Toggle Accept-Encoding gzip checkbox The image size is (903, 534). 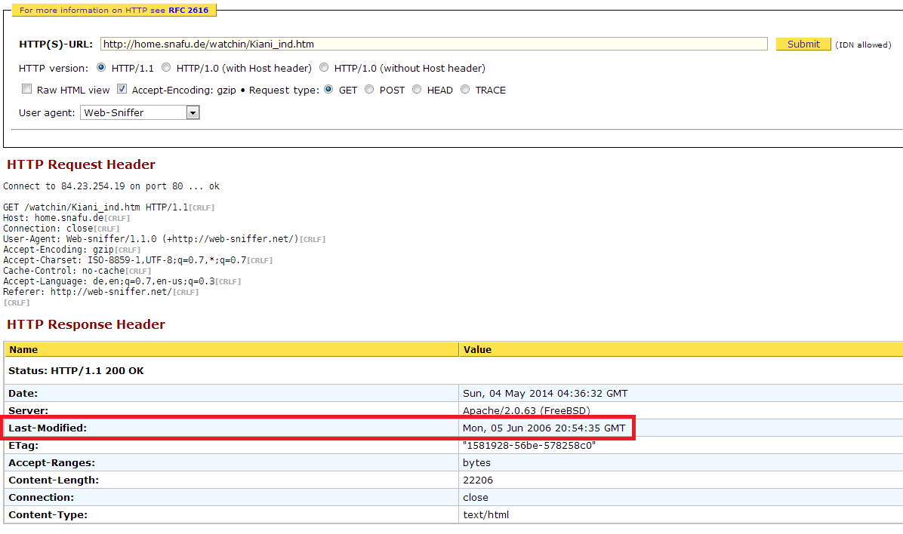122,88
